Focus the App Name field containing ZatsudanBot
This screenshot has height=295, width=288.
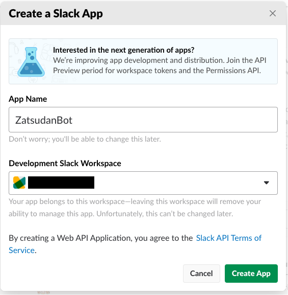pos(143,120)
